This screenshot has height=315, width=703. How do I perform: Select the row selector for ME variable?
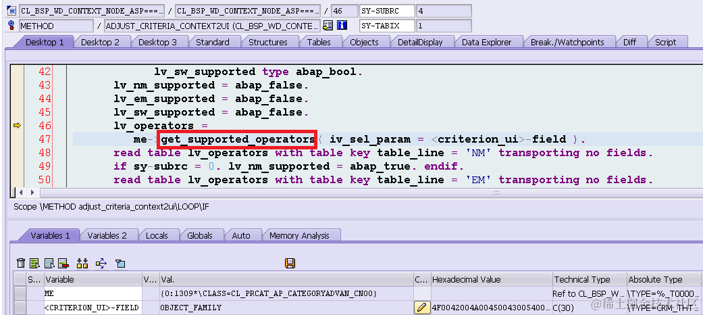coord(20,293)
